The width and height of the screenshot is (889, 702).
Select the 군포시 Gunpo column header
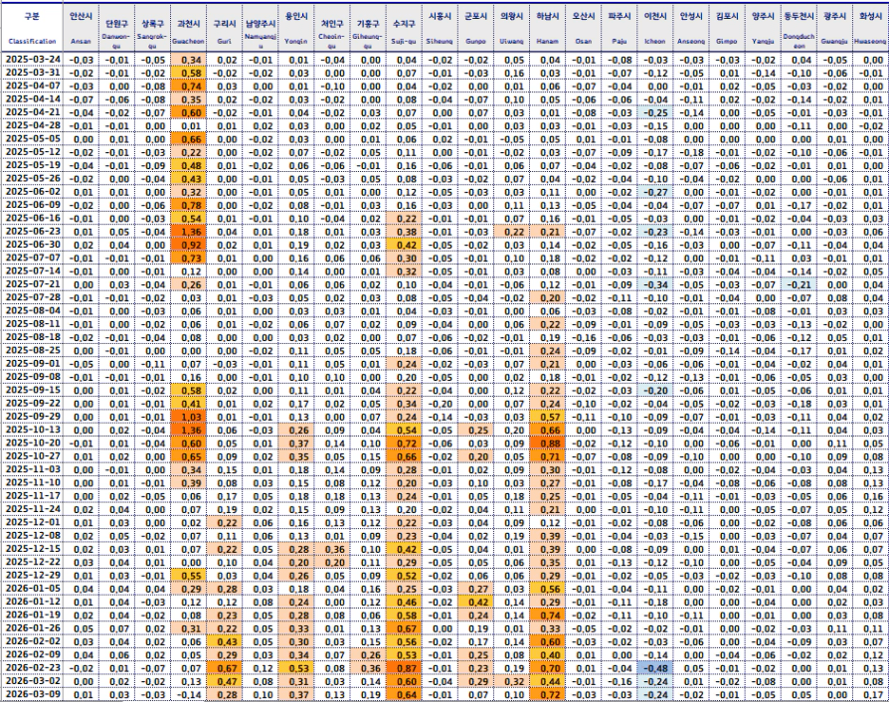[x=475, y=27]
